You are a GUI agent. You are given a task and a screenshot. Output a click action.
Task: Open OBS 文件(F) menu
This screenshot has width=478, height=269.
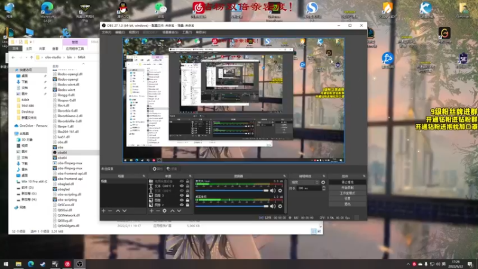click(x=106, y=32)
